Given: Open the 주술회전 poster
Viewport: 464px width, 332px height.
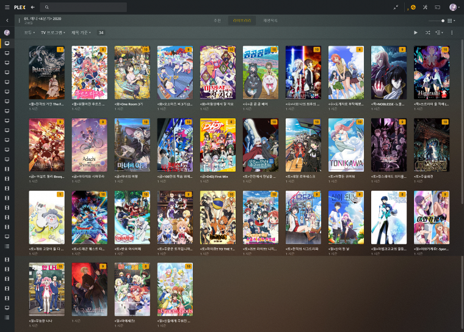Looking at the screenshot, I should coord(432,145).
